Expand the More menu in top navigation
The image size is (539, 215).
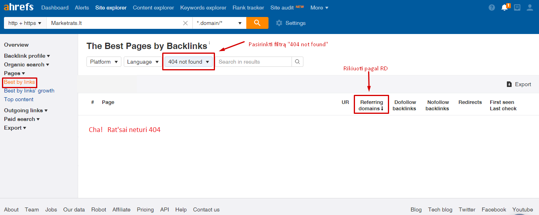[319, 8]
